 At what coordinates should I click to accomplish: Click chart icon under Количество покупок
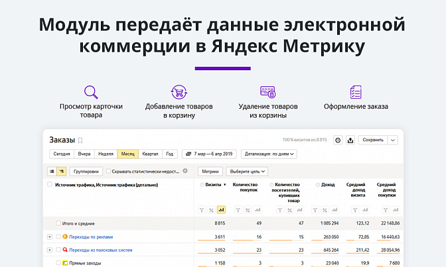[x=258, y=210]
